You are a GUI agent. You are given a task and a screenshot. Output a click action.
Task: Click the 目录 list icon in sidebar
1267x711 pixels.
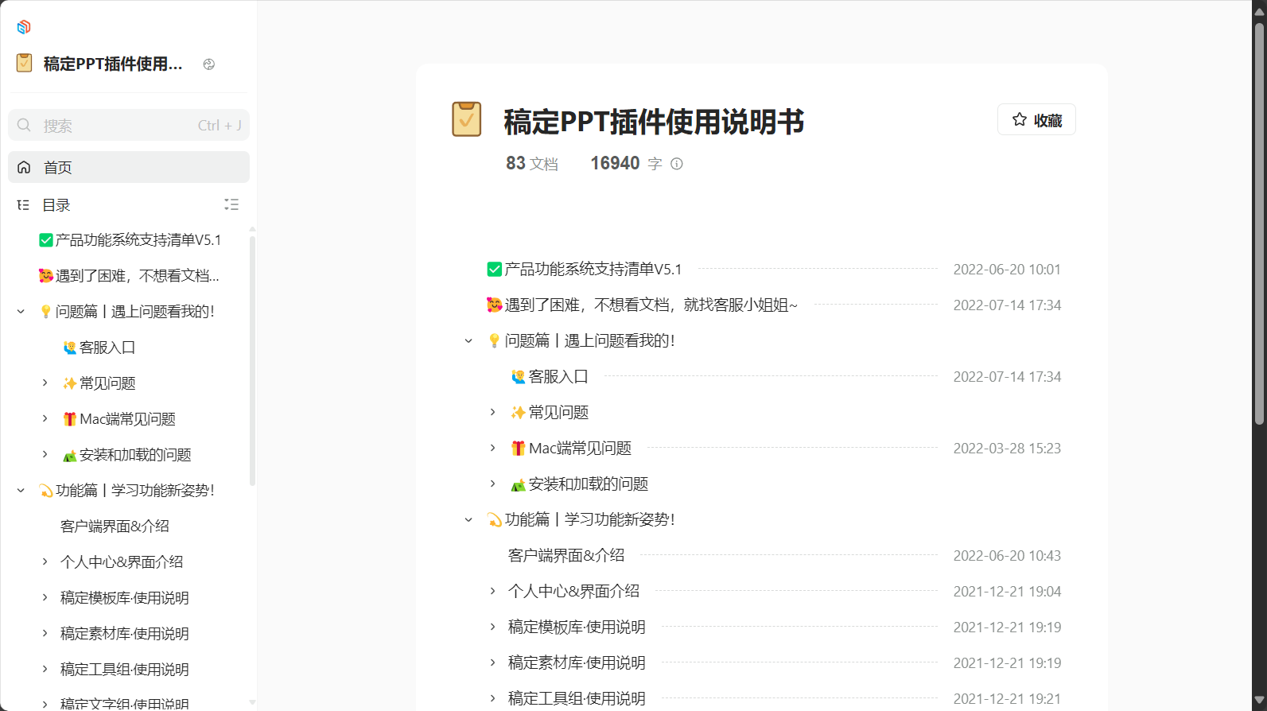click(x=23, y=205)
